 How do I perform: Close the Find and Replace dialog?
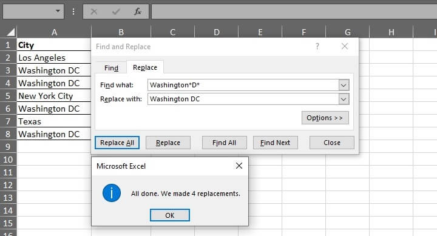click(x=345, y=46)
